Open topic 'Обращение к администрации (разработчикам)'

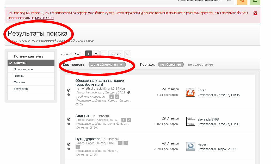click(100, 83)
